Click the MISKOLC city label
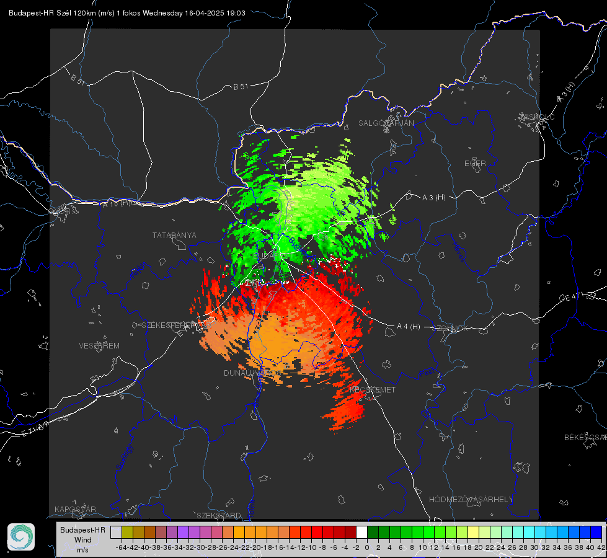This screenshot has height=558, width=607. [538, 117]
